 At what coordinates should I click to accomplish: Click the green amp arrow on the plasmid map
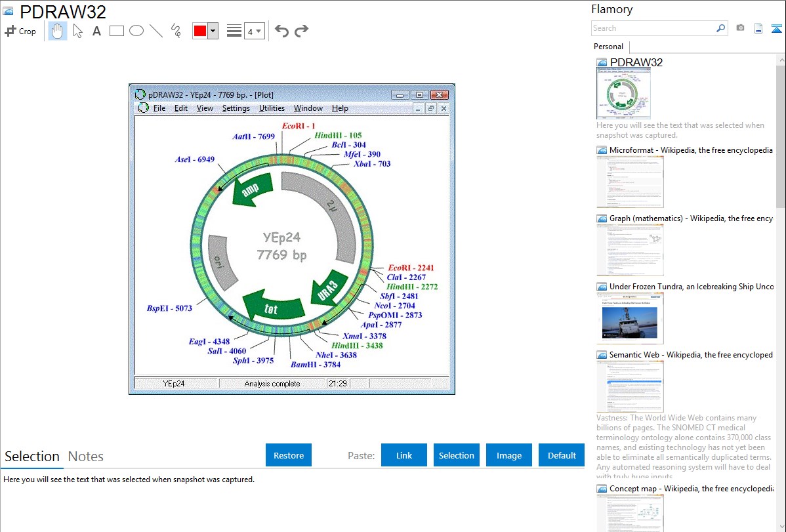[x=253, y=189]
